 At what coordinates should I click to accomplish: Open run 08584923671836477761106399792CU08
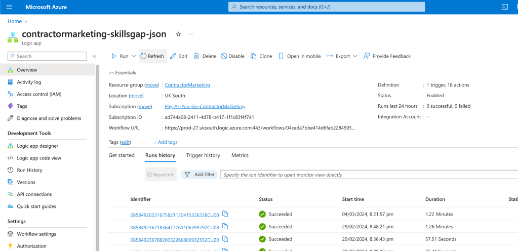click(175, 227)
